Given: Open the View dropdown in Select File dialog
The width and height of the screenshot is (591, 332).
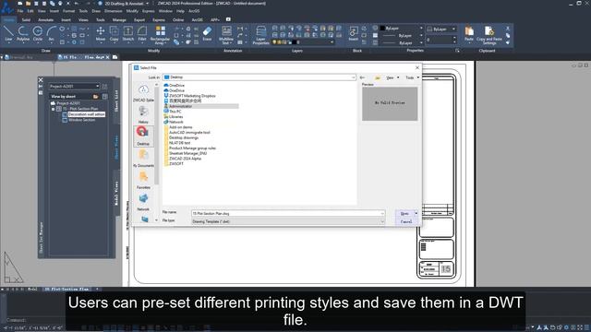Looking at the screenshot, I should point(392,77).
